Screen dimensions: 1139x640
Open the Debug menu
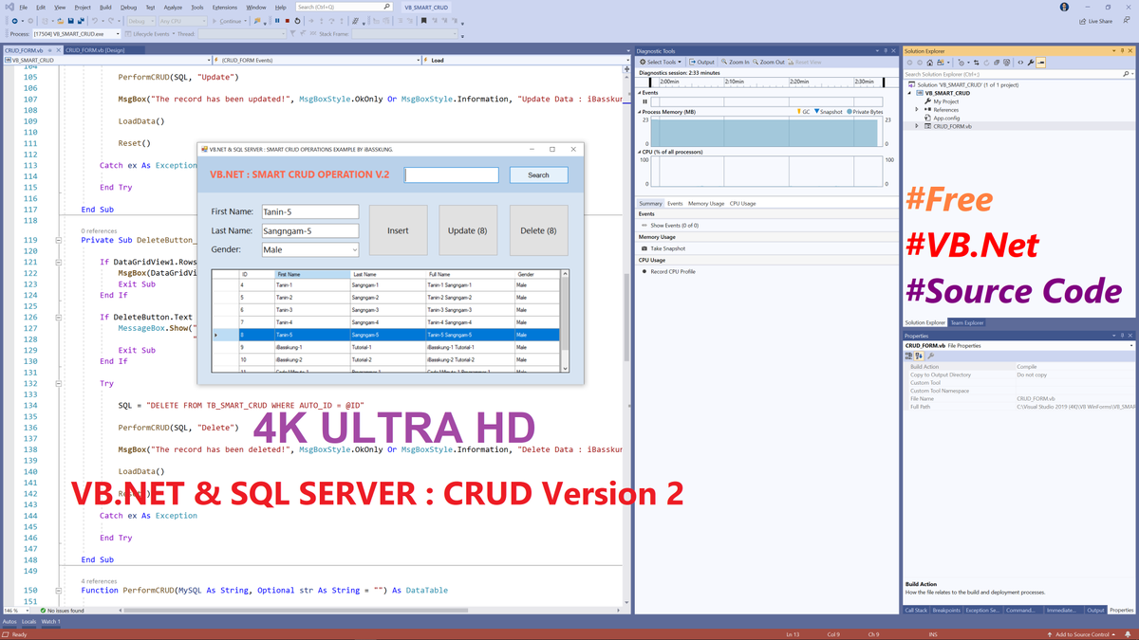coord(128,7)
